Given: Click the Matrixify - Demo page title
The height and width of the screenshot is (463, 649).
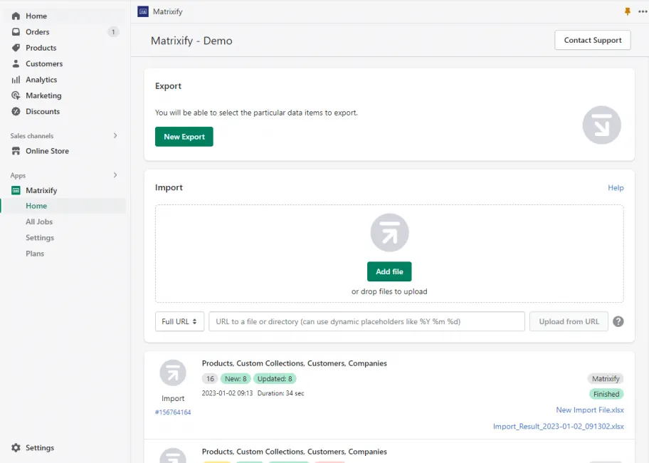Looking at the screenshot, I should click(191, 41).
